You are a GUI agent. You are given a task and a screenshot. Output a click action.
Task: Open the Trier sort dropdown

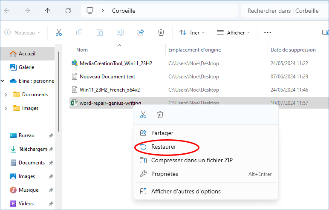click(x=192, y=32)
